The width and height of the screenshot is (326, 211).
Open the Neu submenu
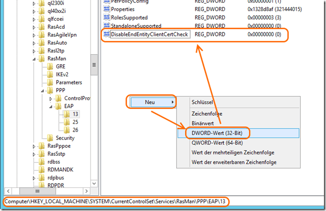(x=151, y=102)
